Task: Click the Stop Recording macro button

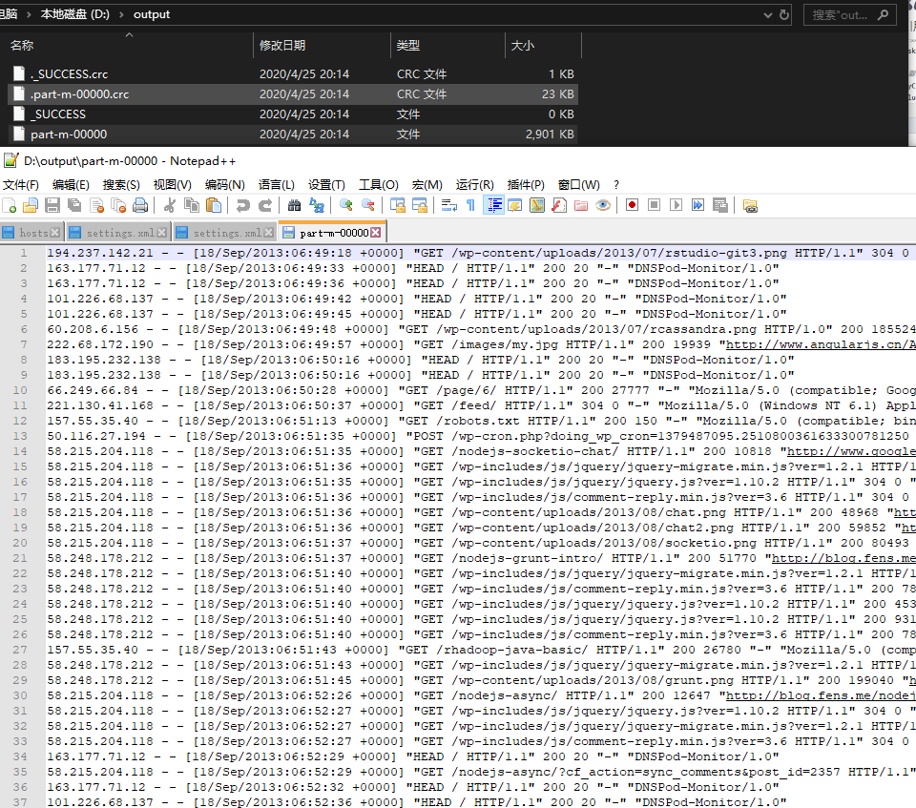Action: pyautogui.click(x=654, y=205)
